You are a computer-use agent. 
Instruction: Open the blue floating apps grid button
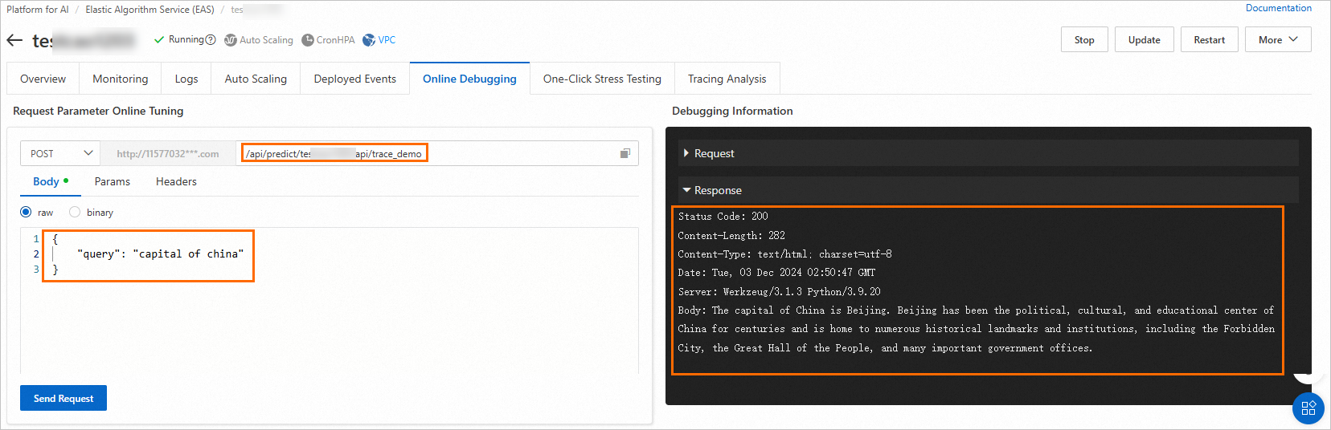point(1308,408)
